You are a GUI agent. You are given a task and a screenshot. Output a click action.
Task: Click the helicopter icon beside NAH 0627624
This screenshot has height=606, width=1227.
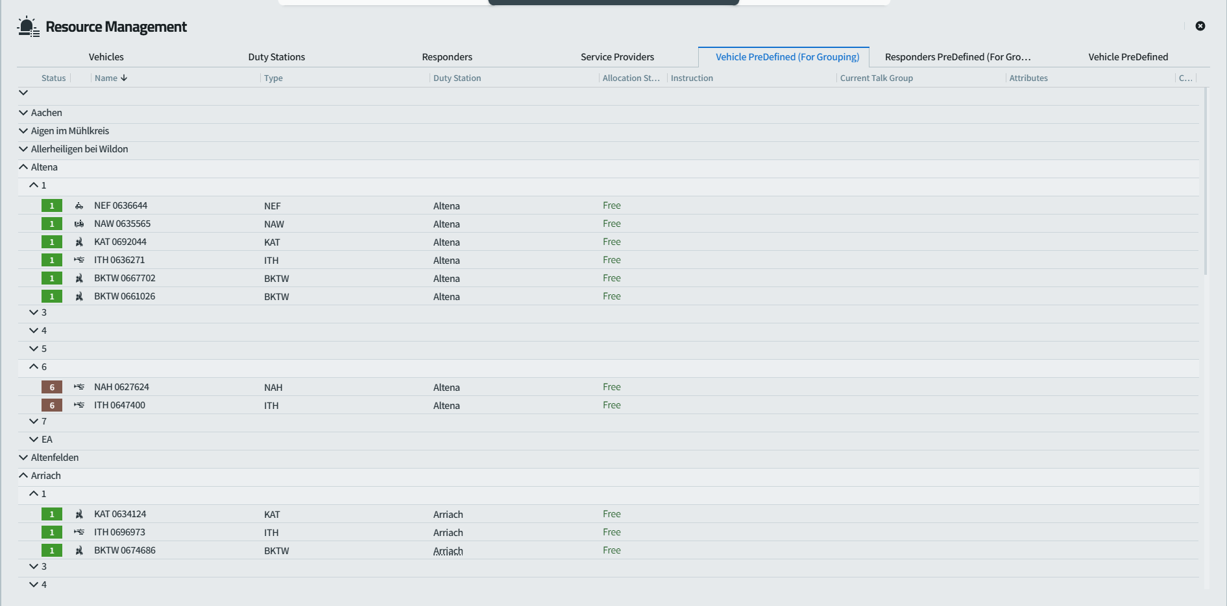[79, 388]
